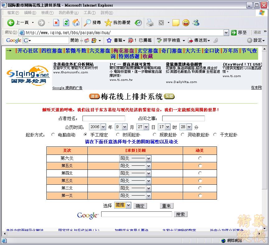Open the 工具(T) menu
The width and height of the screenshot is (269, 245).
[x=89, y=13]
